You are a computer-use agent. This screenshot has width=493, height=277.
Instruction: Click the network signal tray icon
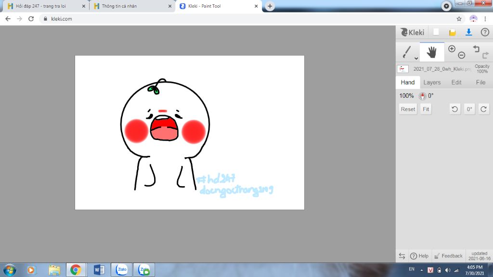click(456, 270)
